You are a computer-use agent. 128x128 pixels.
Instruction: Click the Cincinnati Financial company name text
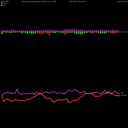point(78,2)
